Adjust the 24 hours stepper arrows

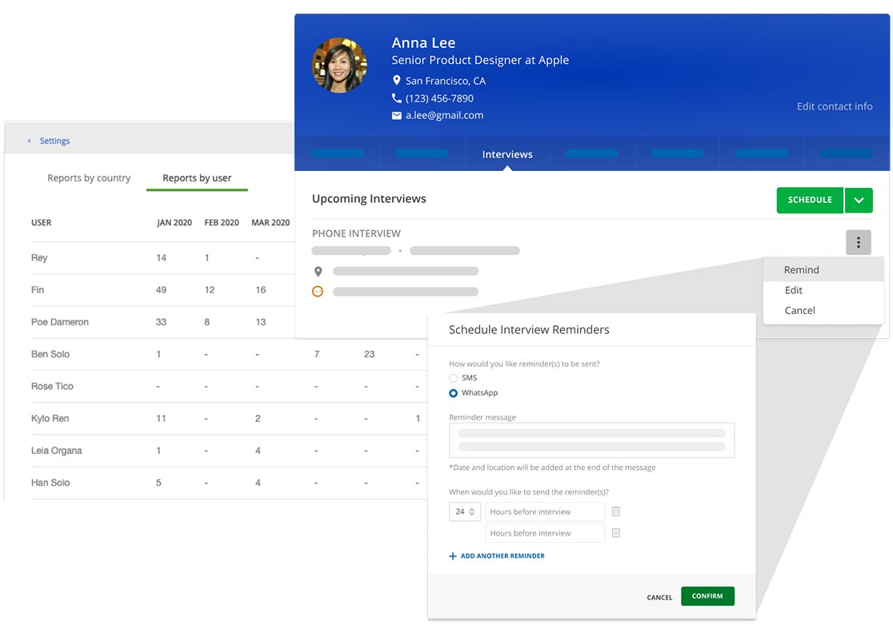(472, 512)
